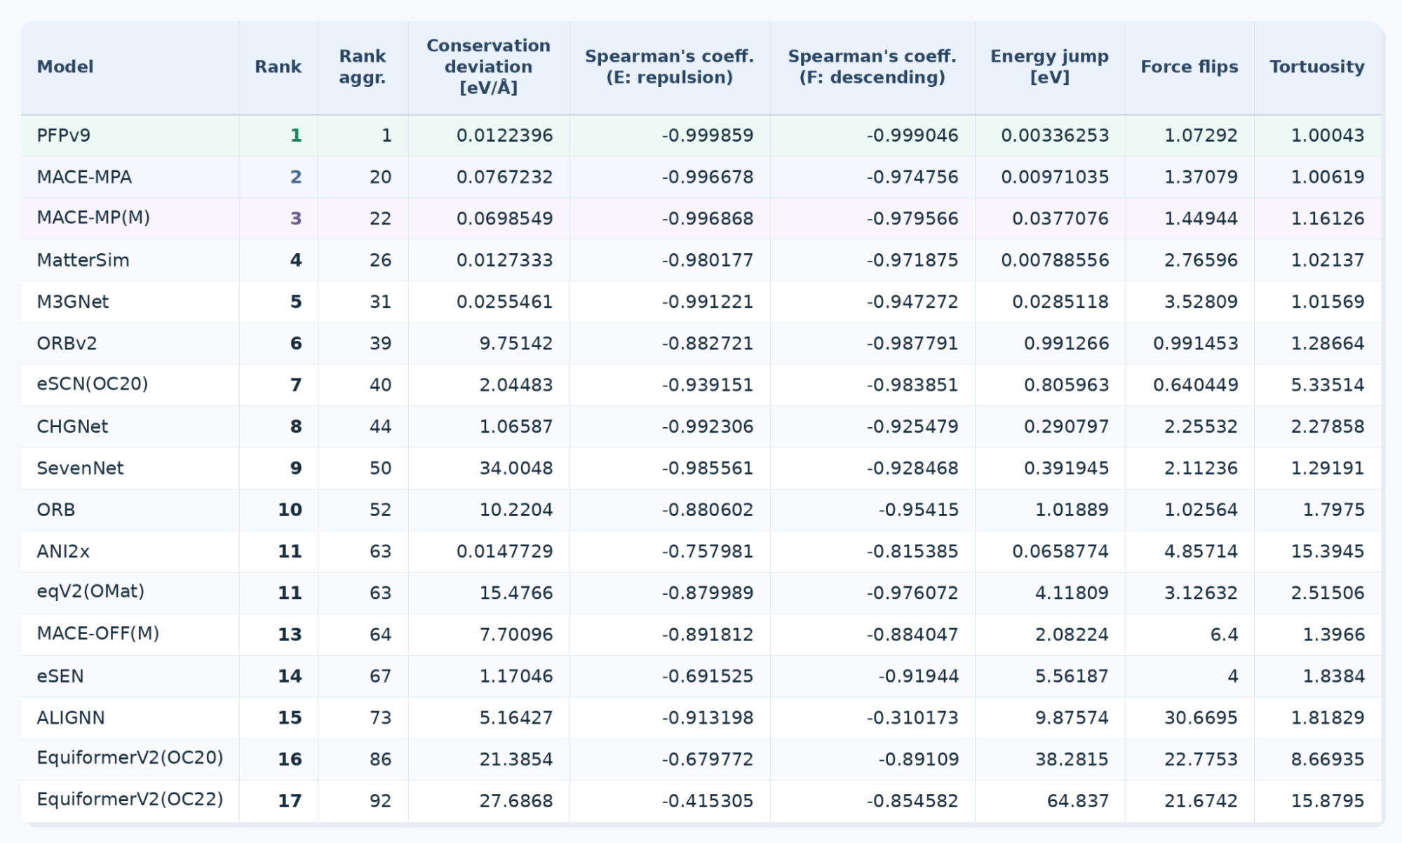Click the ALIGNN model name
This screenshot has width=1402, height=843.
pos(71,717)
